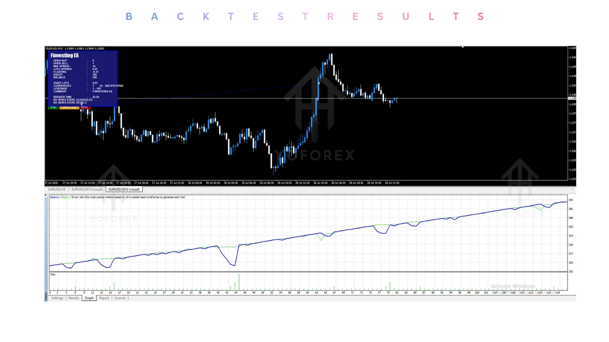Click the BACKTEST RESULTS heading
609x342 pixels.
coord(304,17)
